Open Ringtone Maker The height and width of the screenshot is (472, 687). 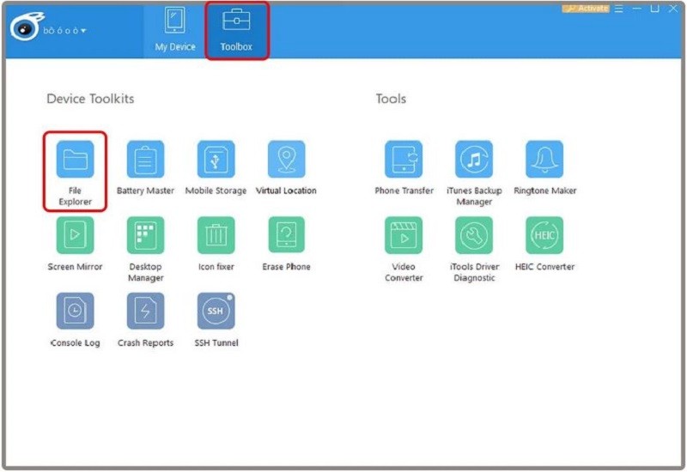click(x=544, y=160)
